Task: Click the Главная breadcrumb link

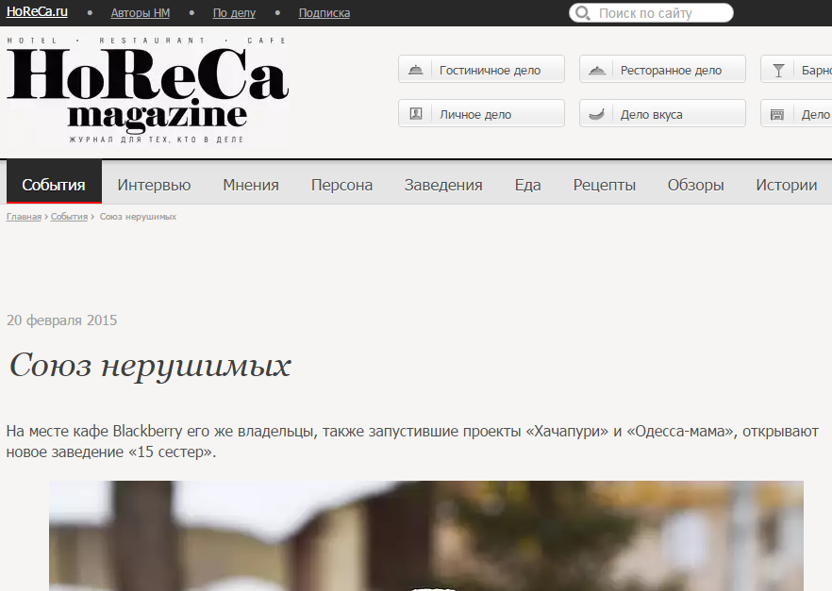Action: pos(24,216)
